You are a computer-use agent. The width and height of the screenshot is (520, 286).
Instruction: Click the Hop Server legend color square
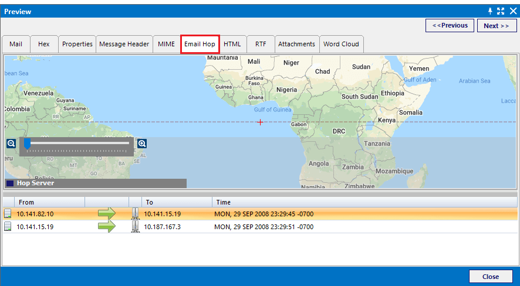[10, 183]
